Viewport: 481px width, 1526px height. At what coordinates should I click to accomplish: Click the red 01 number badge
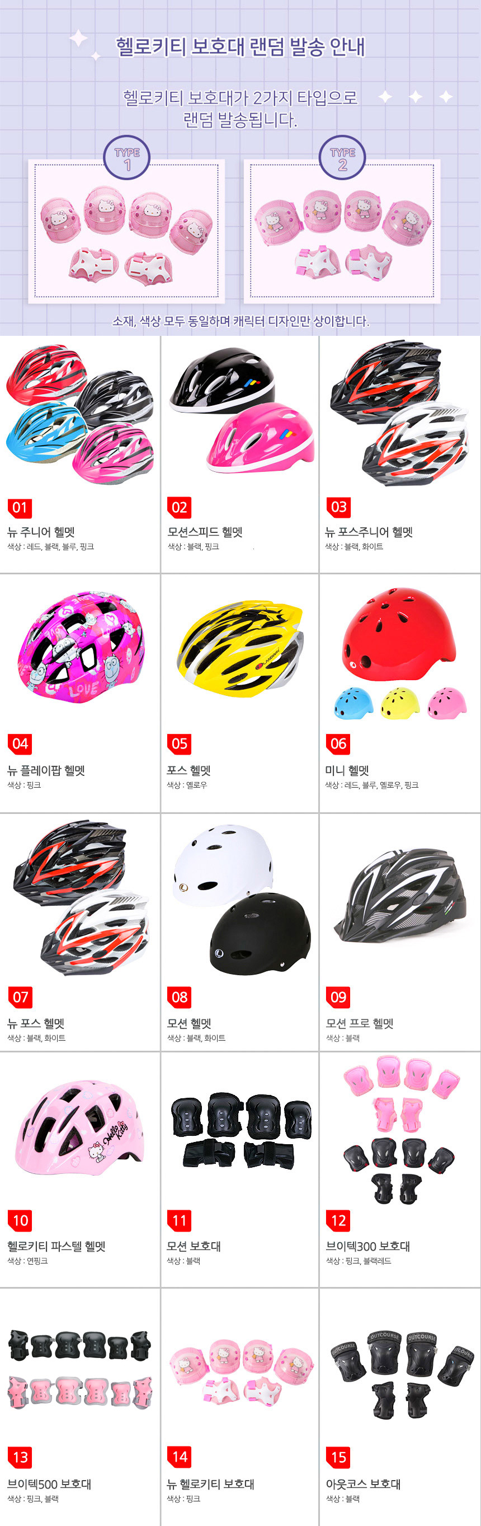pos(20,508)
